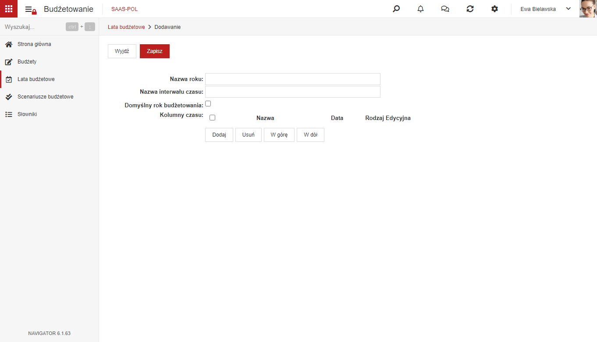The image size is (597, 342).
Task: Click the Zapisz save button
Action: coord(155,51)
